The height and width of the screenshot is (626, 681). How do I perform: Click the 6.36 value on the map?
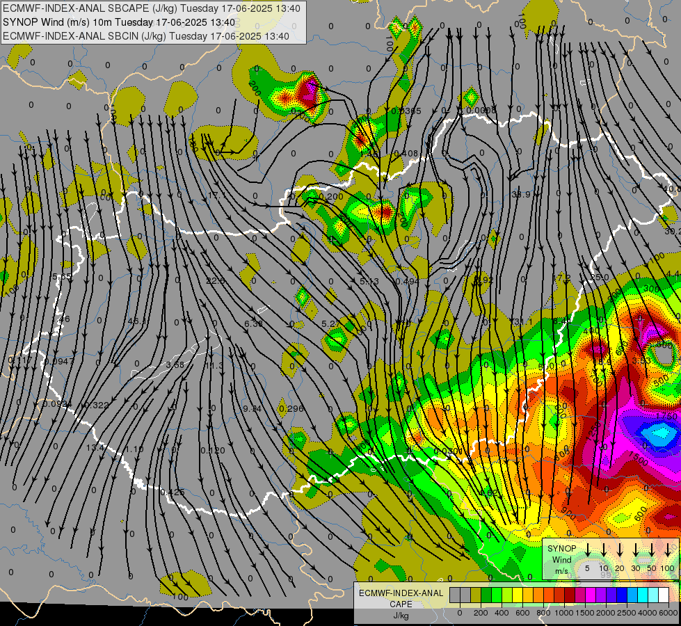coord(253,323)
